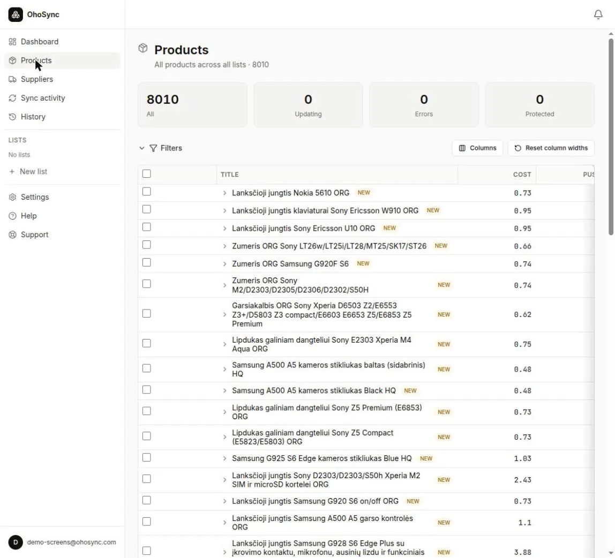Screen dimensions: 615x558
Task: Expand Zumeris ORG Sony LT26w row details
Action: (x=225, y=246)
